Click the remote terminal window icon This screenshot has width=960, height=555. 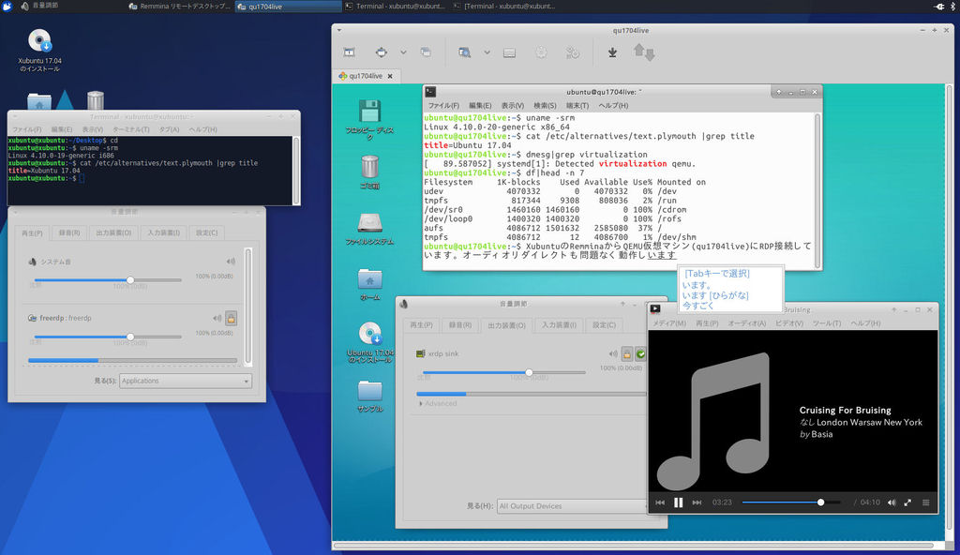click(x=430, y=92)
